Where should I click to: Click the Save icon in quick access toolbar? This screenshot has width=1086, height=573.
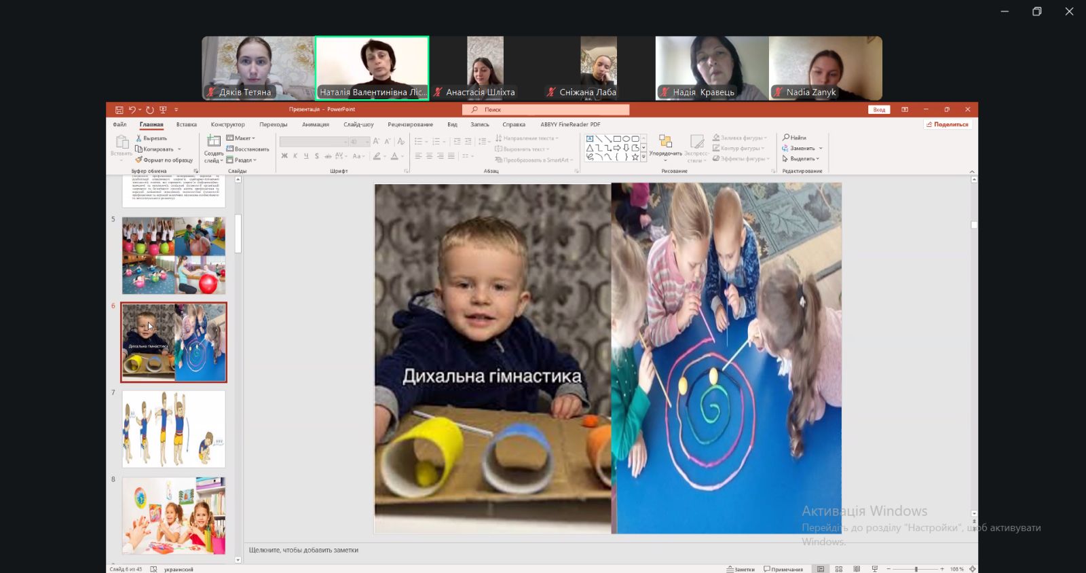[119, 109]
